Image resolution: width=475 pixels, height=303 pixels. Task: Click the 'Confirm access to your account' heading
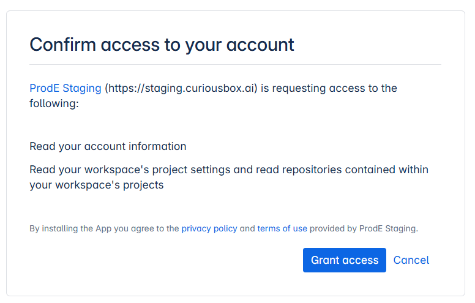[x=162, y=45]
